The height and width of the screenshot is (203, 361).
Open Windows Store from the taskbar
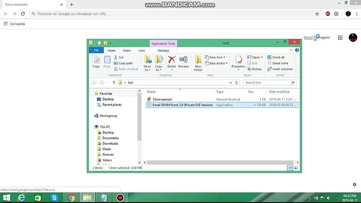38,198
